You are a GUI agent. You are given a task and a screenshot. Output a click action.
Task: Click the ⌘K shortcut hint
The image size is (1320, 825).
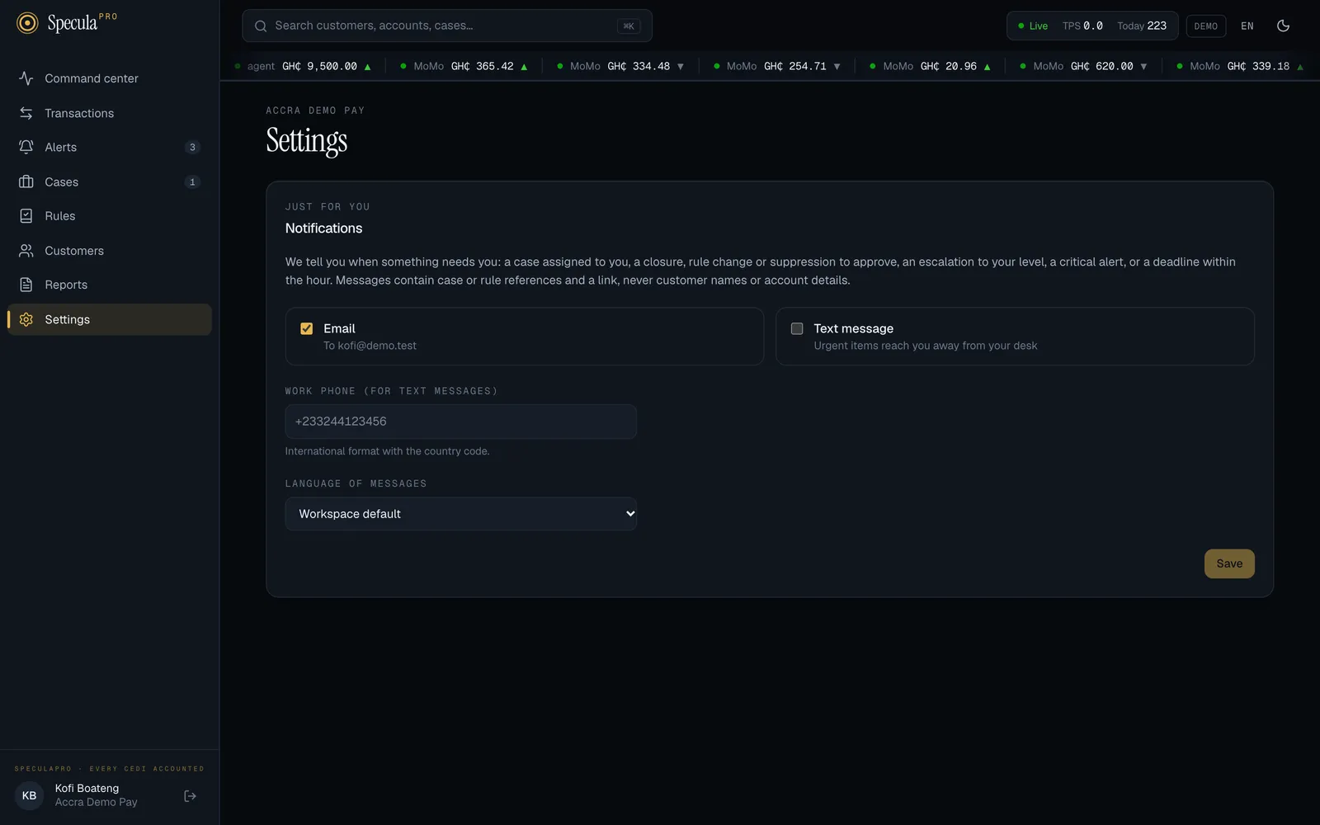(x=629, y=26)
